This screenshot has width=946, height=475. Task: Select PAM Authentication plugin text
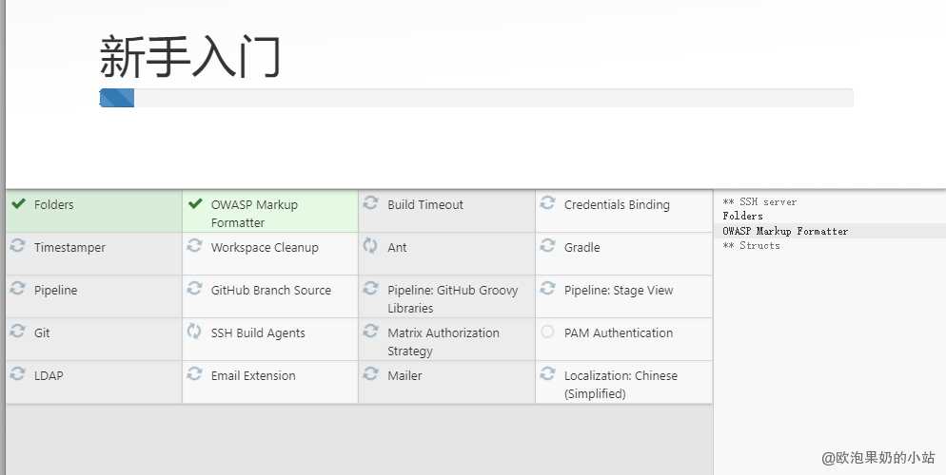pyautogui.click(x=619, y=332)
